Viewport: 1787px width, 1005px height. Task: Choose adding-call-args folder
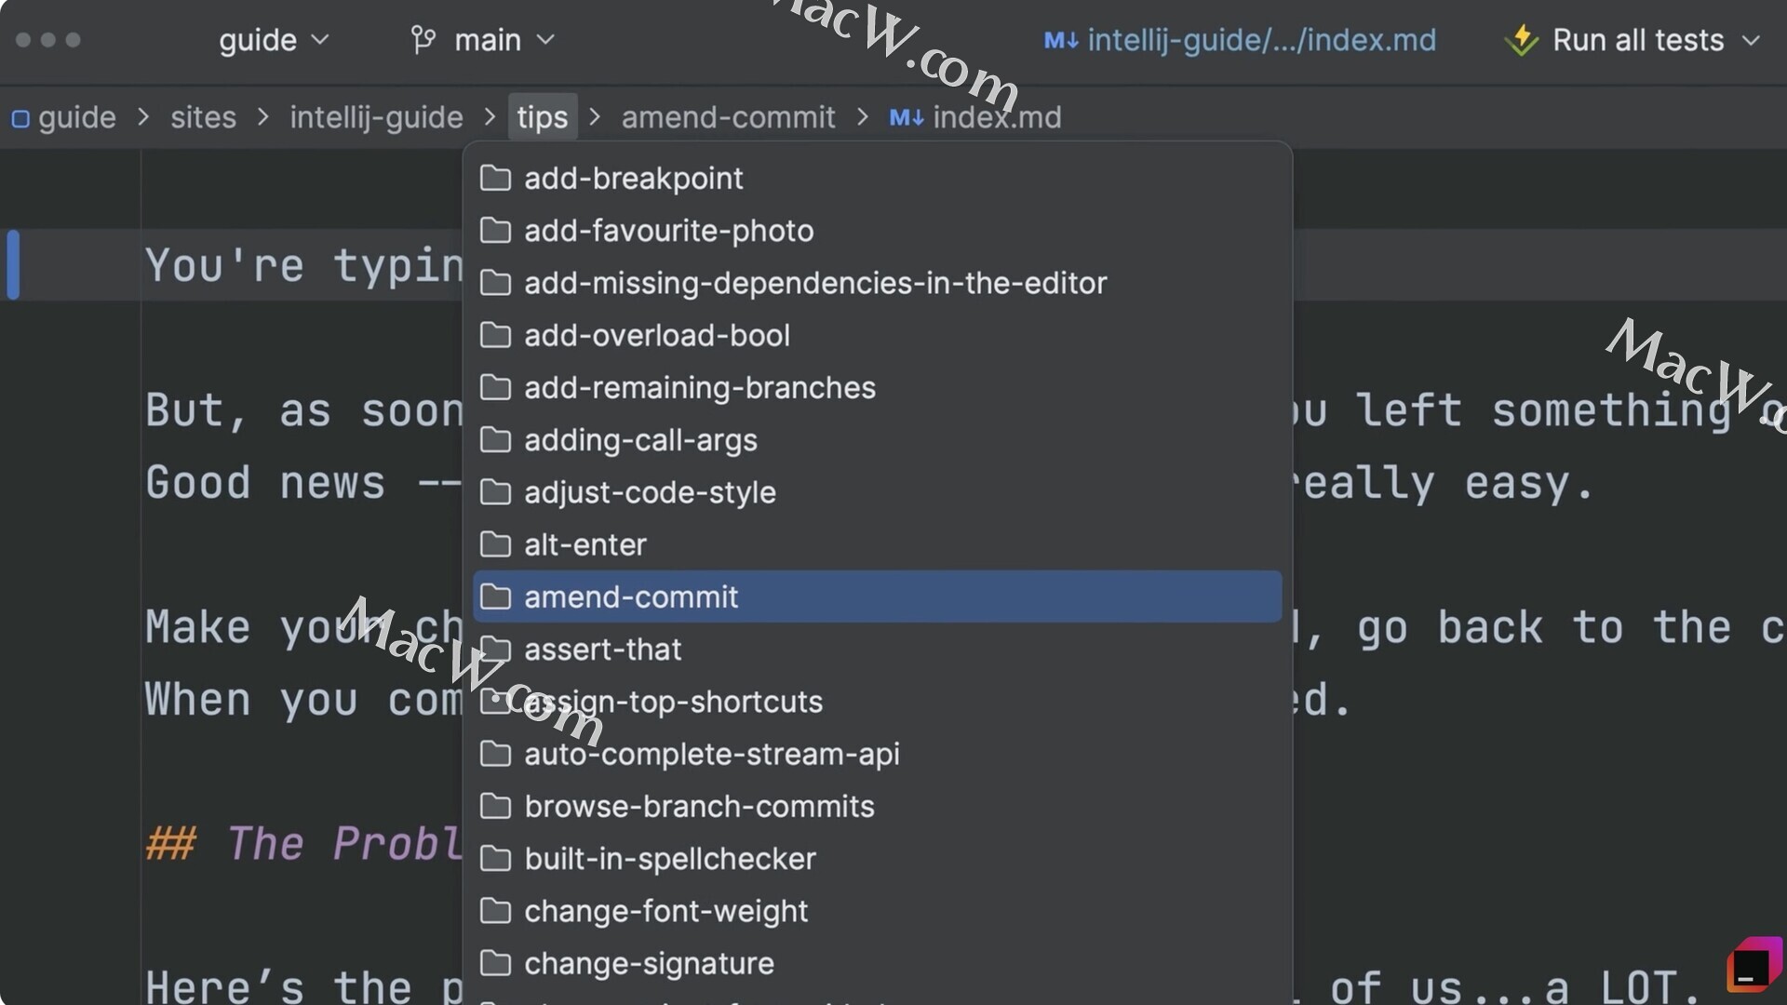point(877,439)
